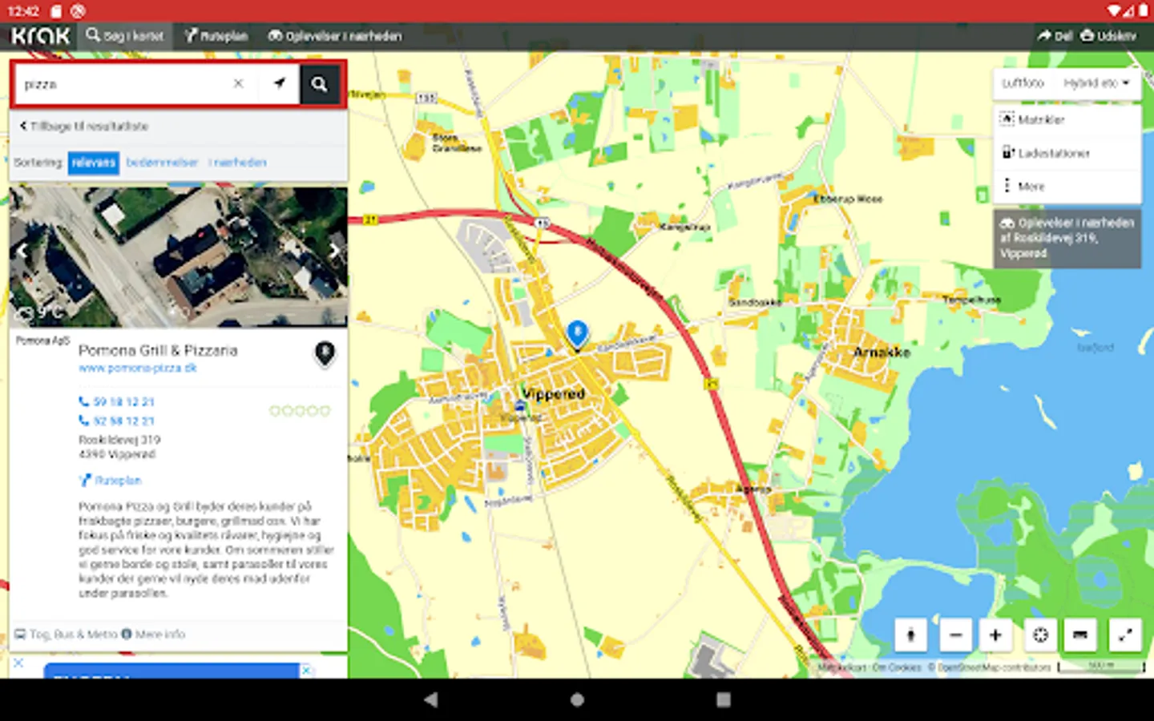Click the magnifier search button
This screenshot has height=721, width=1154.
click(x=320, y=83)
